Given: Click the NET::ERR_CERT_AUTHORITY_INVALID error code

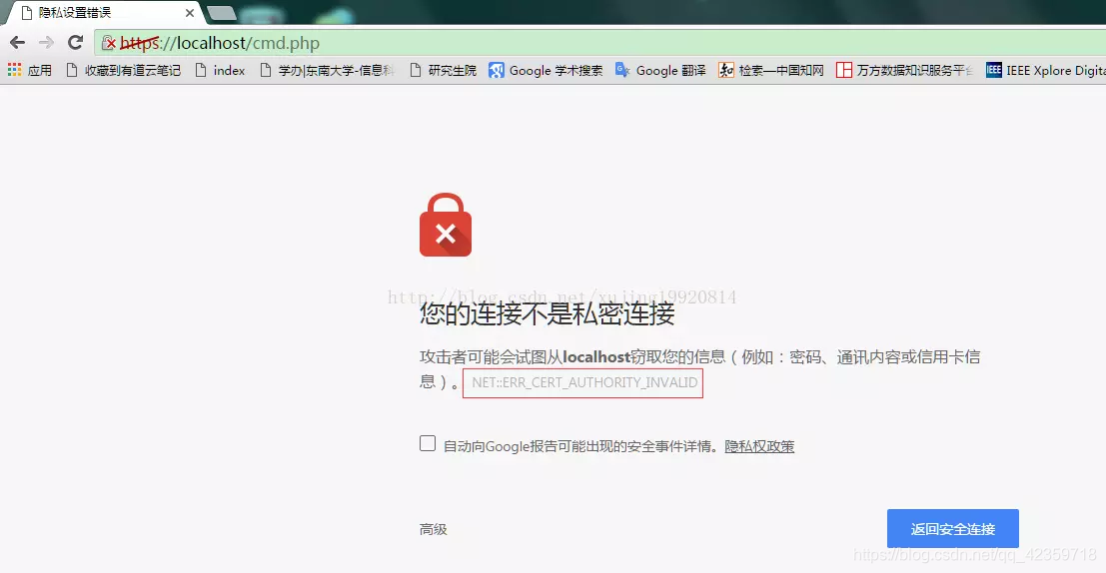Looking at the screenshot, I should click(583, 382).
